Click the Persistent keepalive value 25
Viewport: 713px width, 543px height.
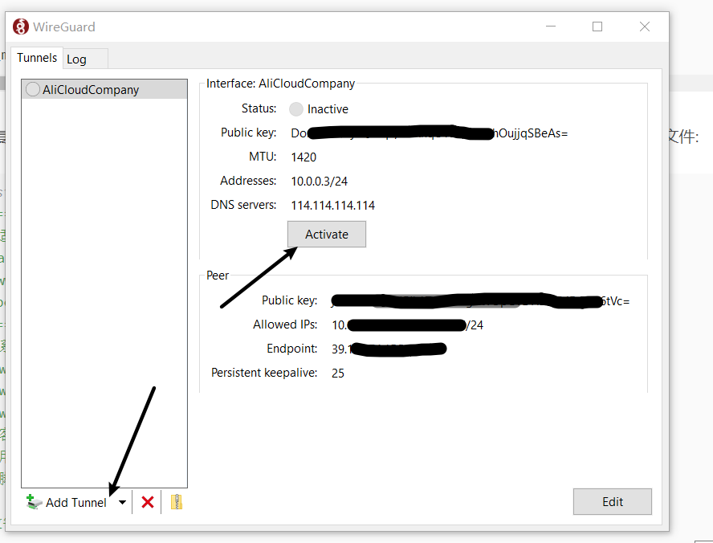click(x=338, y=374)
